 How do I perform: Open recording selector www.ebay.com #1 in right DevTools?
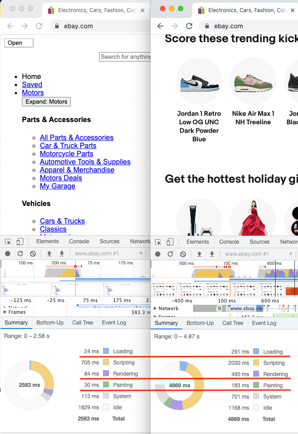[259, 254]
